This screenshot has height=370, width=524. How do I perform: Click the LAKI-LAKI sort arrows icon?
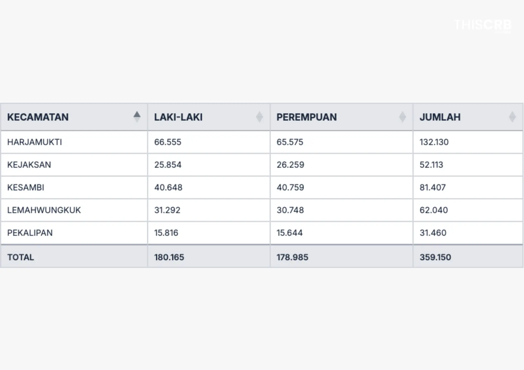259,117
